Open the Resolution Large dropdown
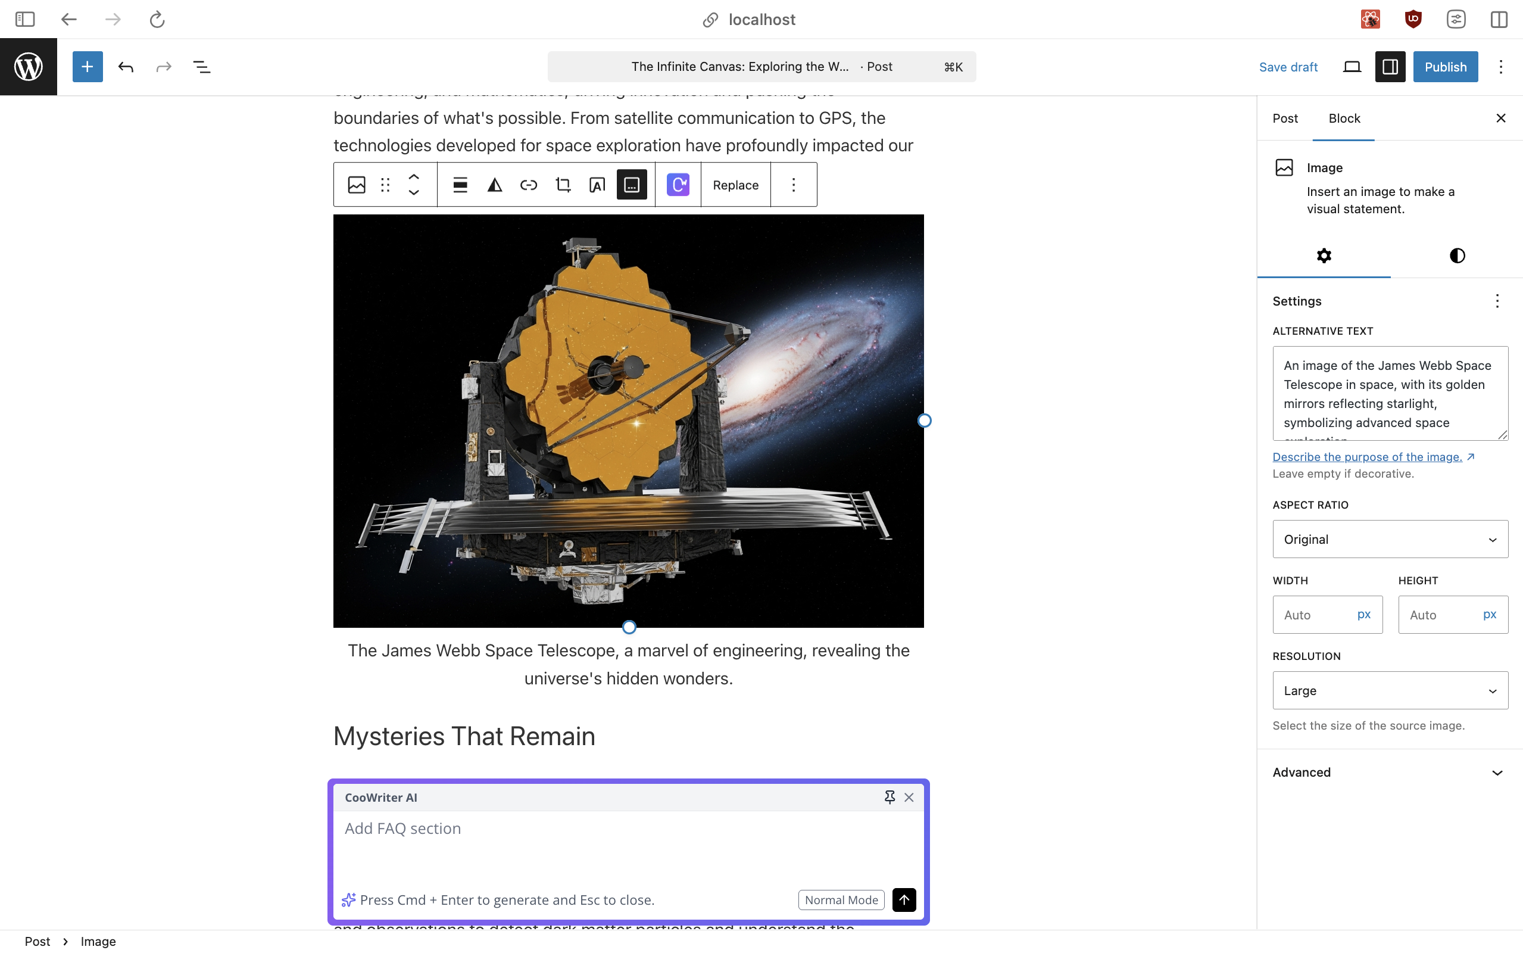 pos(1390,691)
